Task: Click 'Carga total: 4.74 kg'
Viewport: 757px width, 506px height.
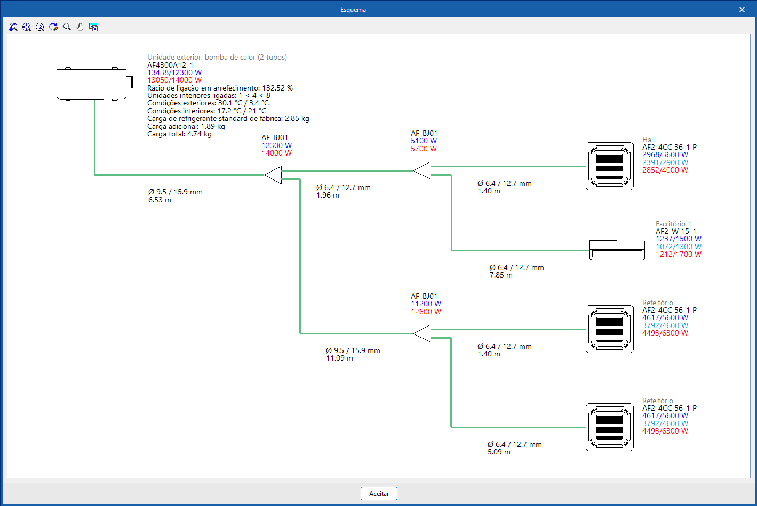Action: pos(179,134)
